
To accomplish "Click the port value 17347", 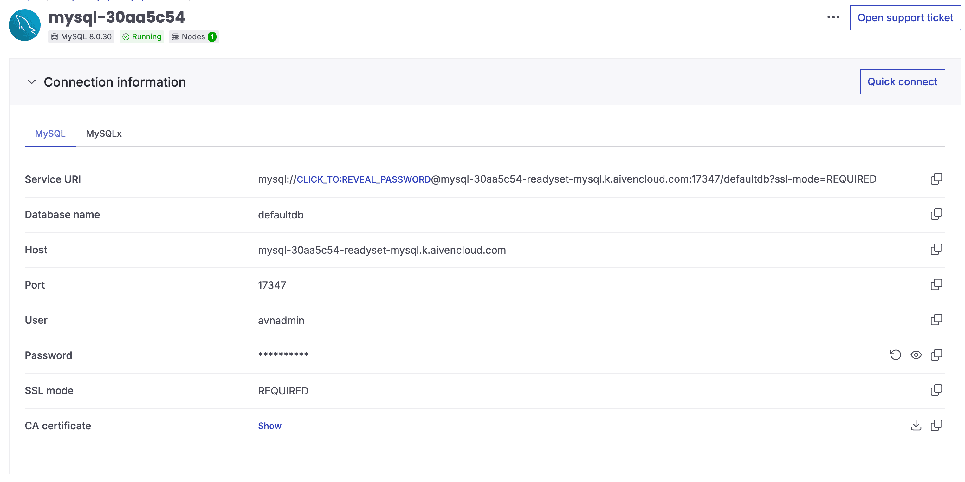I will click(x=272, y=285).
